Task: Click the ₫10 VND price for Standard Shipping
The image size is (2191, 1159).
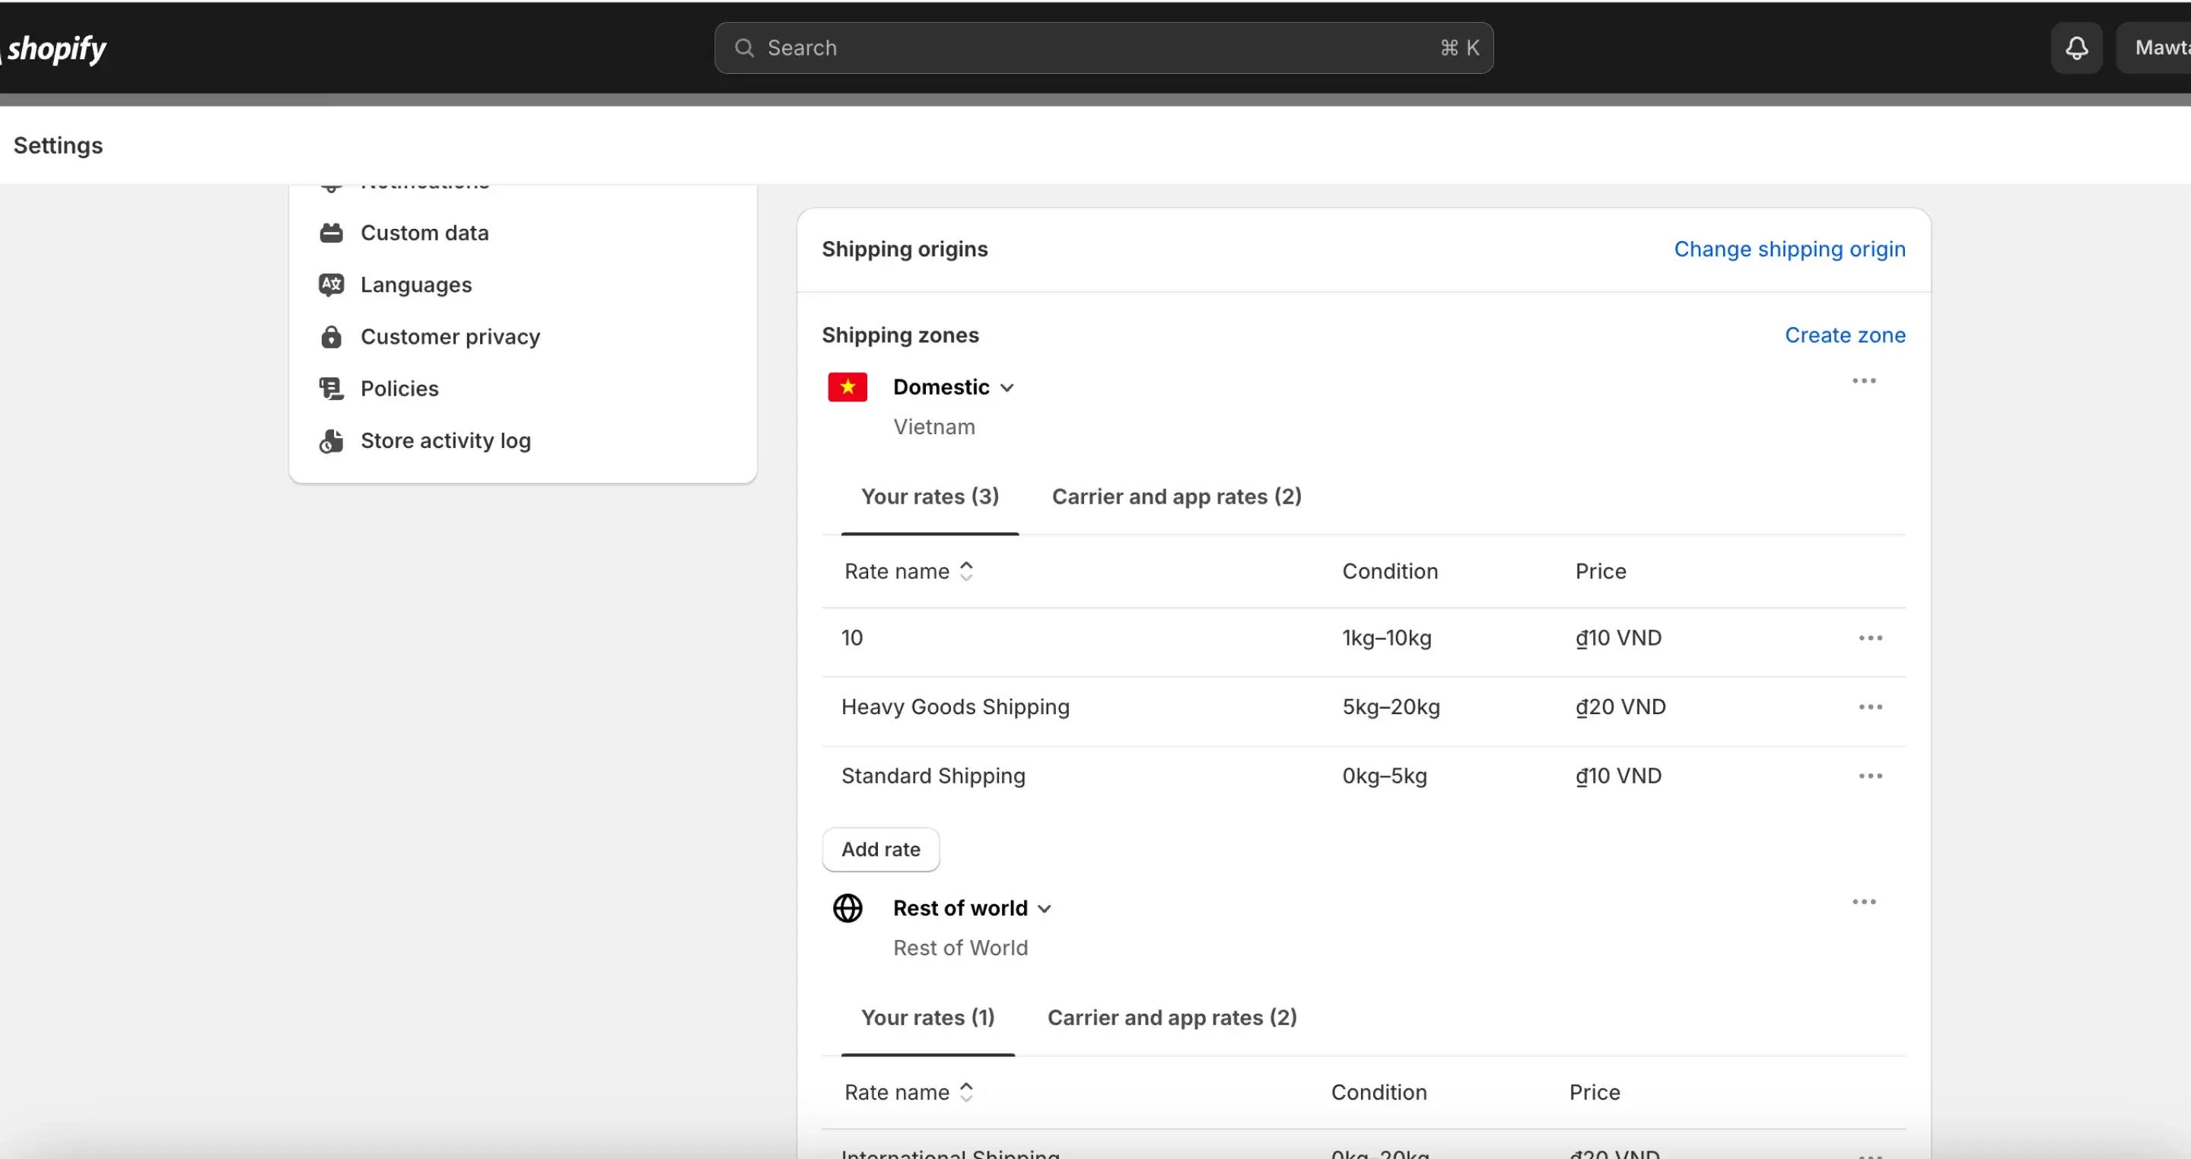Action: (x=1617, y=776)
